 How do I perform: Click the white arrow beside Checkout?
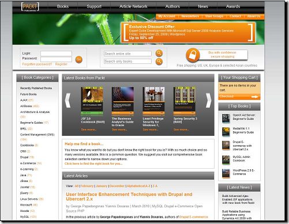[255, 97]
